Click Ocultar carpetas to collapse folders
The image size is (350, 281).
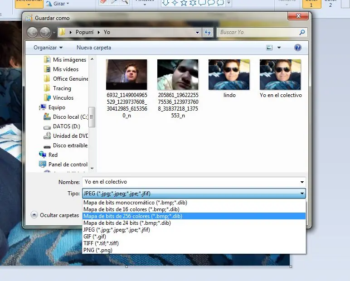click(x=55, y=215)
